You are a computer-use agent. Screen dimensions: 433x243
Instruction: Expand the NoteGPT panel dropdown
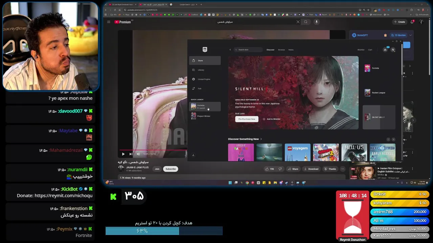(410, 35)
